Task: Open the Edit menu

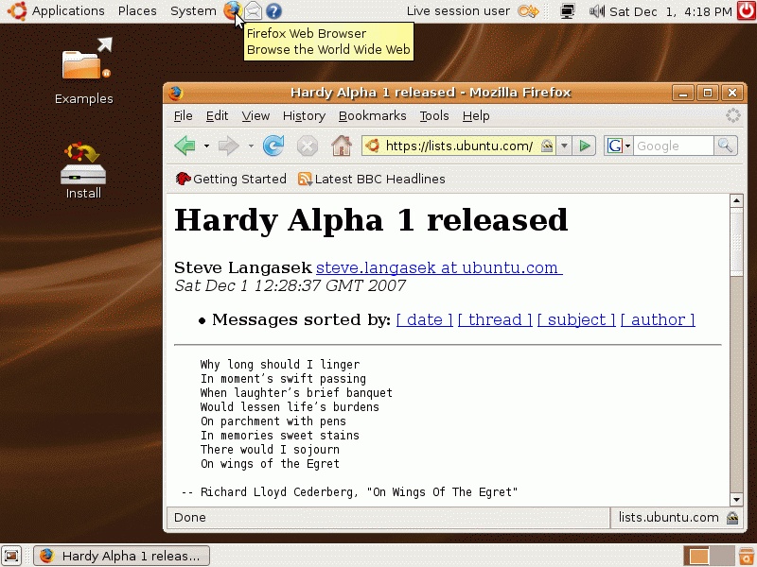Action: point(217,115)
